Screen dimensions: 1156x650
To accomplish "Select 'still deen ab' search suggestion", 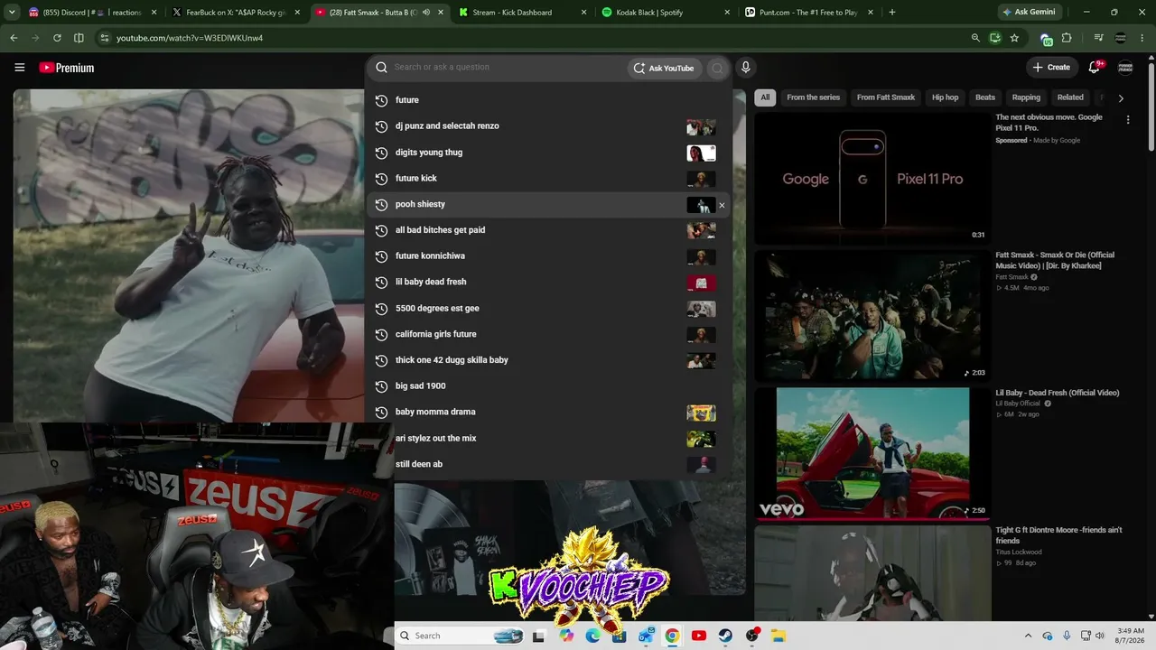I will tap(548, 465).
